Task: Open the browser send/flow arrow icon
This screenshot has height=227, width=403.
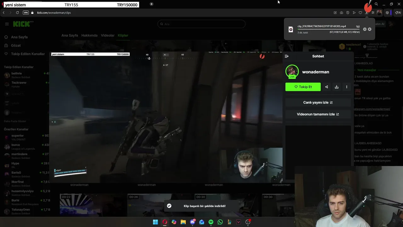Action: pyautogui.click(x=354, y=13)
